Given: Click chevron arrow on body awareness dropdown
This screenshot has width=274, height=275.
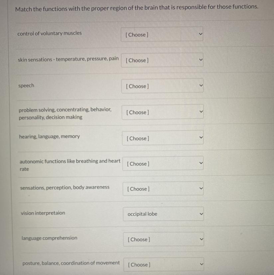Looking at the screenshot, I should (x=201, y=189).
